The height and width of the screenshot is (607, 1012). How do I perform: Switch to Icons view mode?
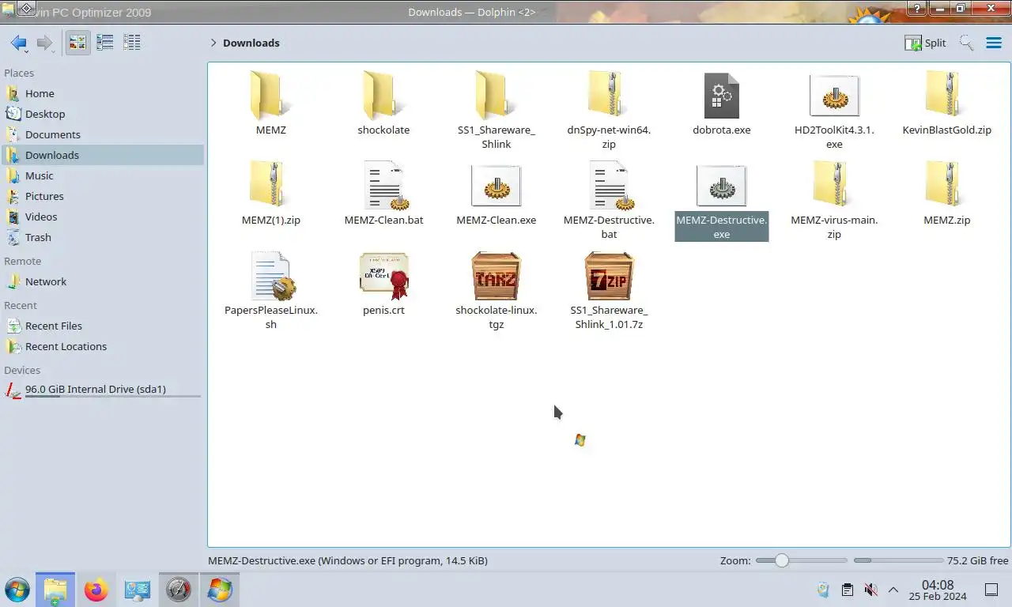(77, 43)
